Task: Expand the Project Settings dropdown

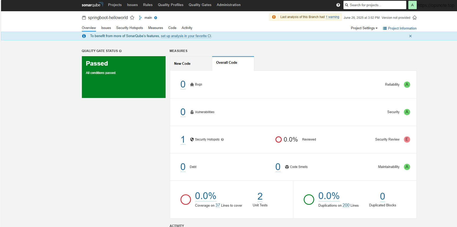Action: (364, 28)
